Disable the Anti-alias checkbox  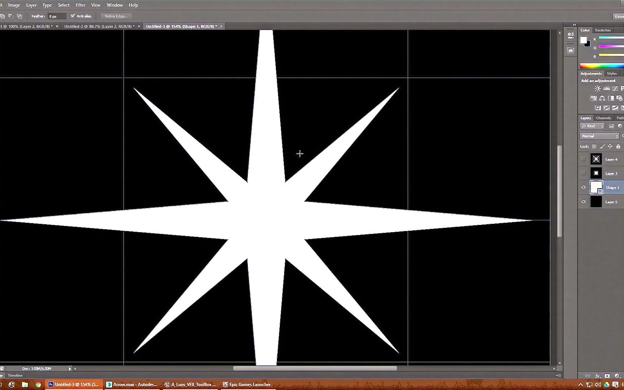(x=73, y=16)
